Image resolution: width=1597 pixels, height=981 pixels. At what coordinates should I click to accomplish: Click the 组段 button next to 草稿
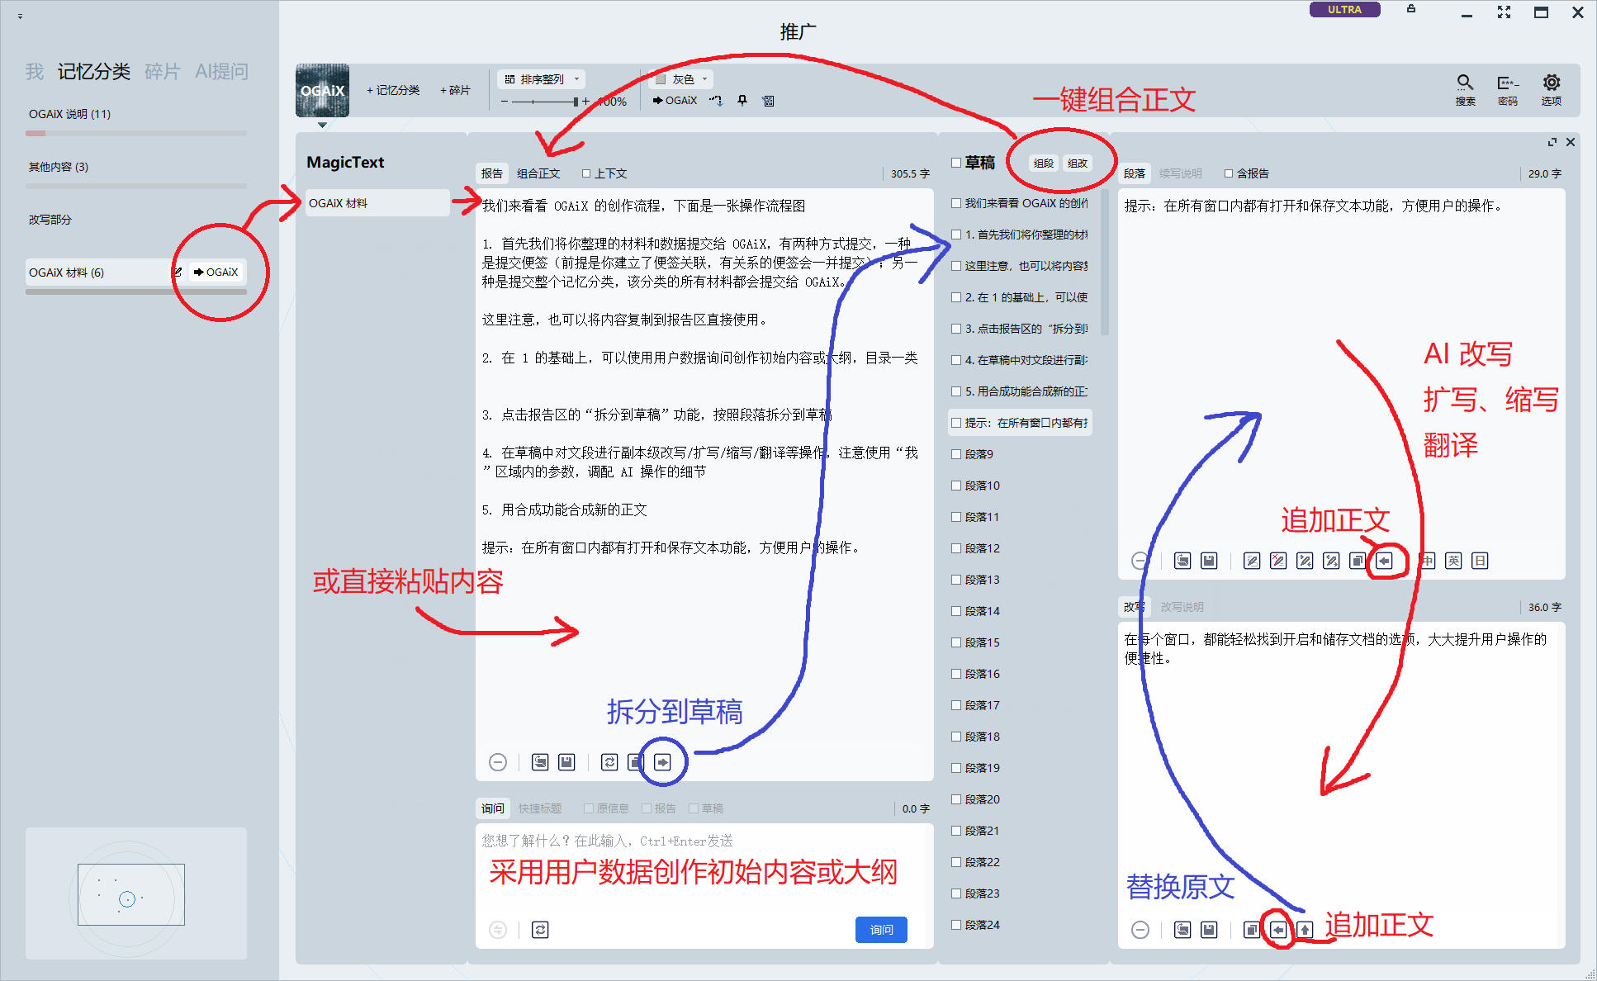pyautogui.click(x=1044, y=163)
